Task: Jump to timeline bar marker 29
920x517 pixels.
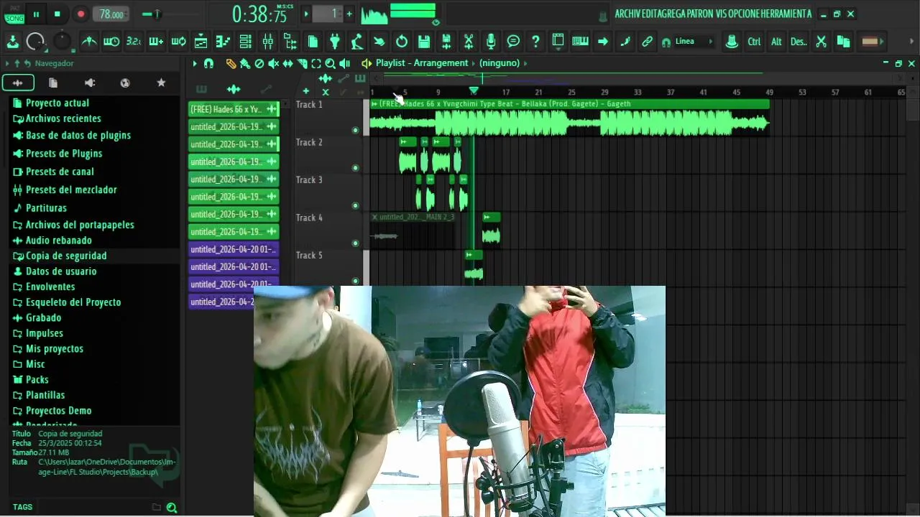Action: pos(604,92)
